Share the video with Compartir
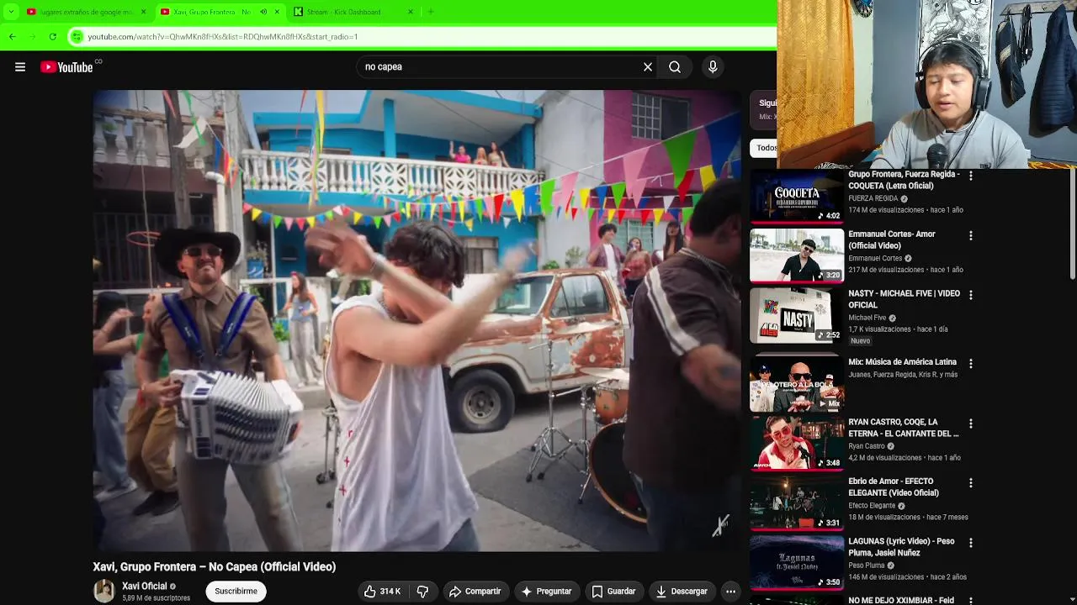Screen dimensions: 1077x605 pos(475,592)
